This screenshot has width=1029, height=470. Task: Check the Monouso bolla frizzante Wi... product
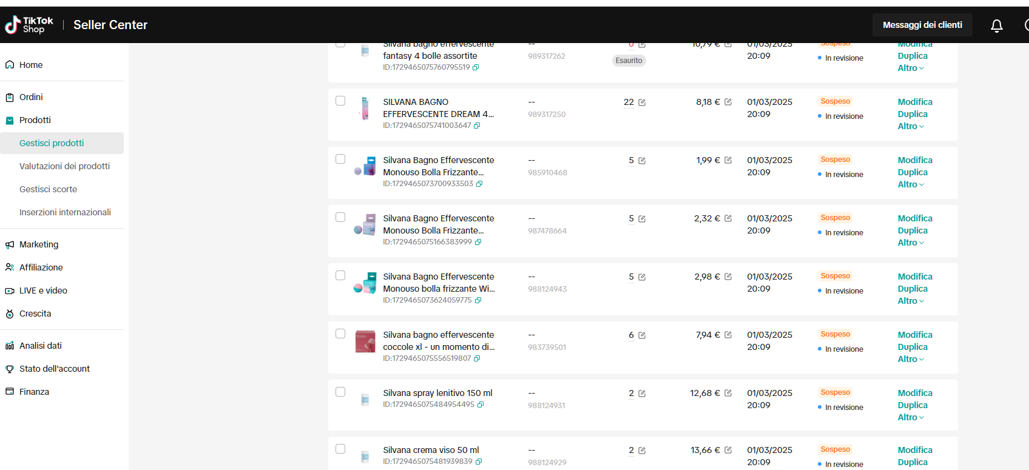tap(340, 275)
